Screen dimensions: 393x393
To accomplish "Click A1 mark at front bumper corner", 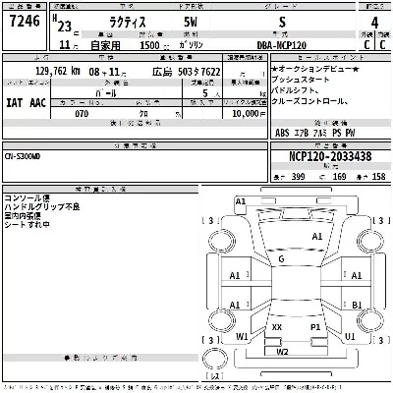I will tap(241, 201).
